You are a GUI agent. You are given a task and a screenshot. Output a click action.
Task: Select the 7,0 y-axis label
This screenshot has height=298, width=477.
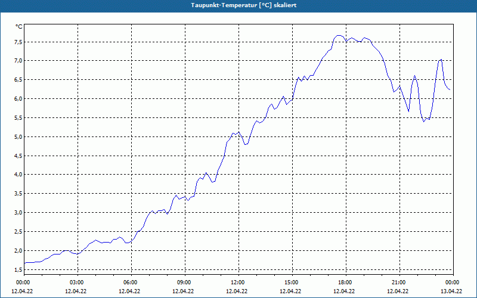[x=18, y=61]
